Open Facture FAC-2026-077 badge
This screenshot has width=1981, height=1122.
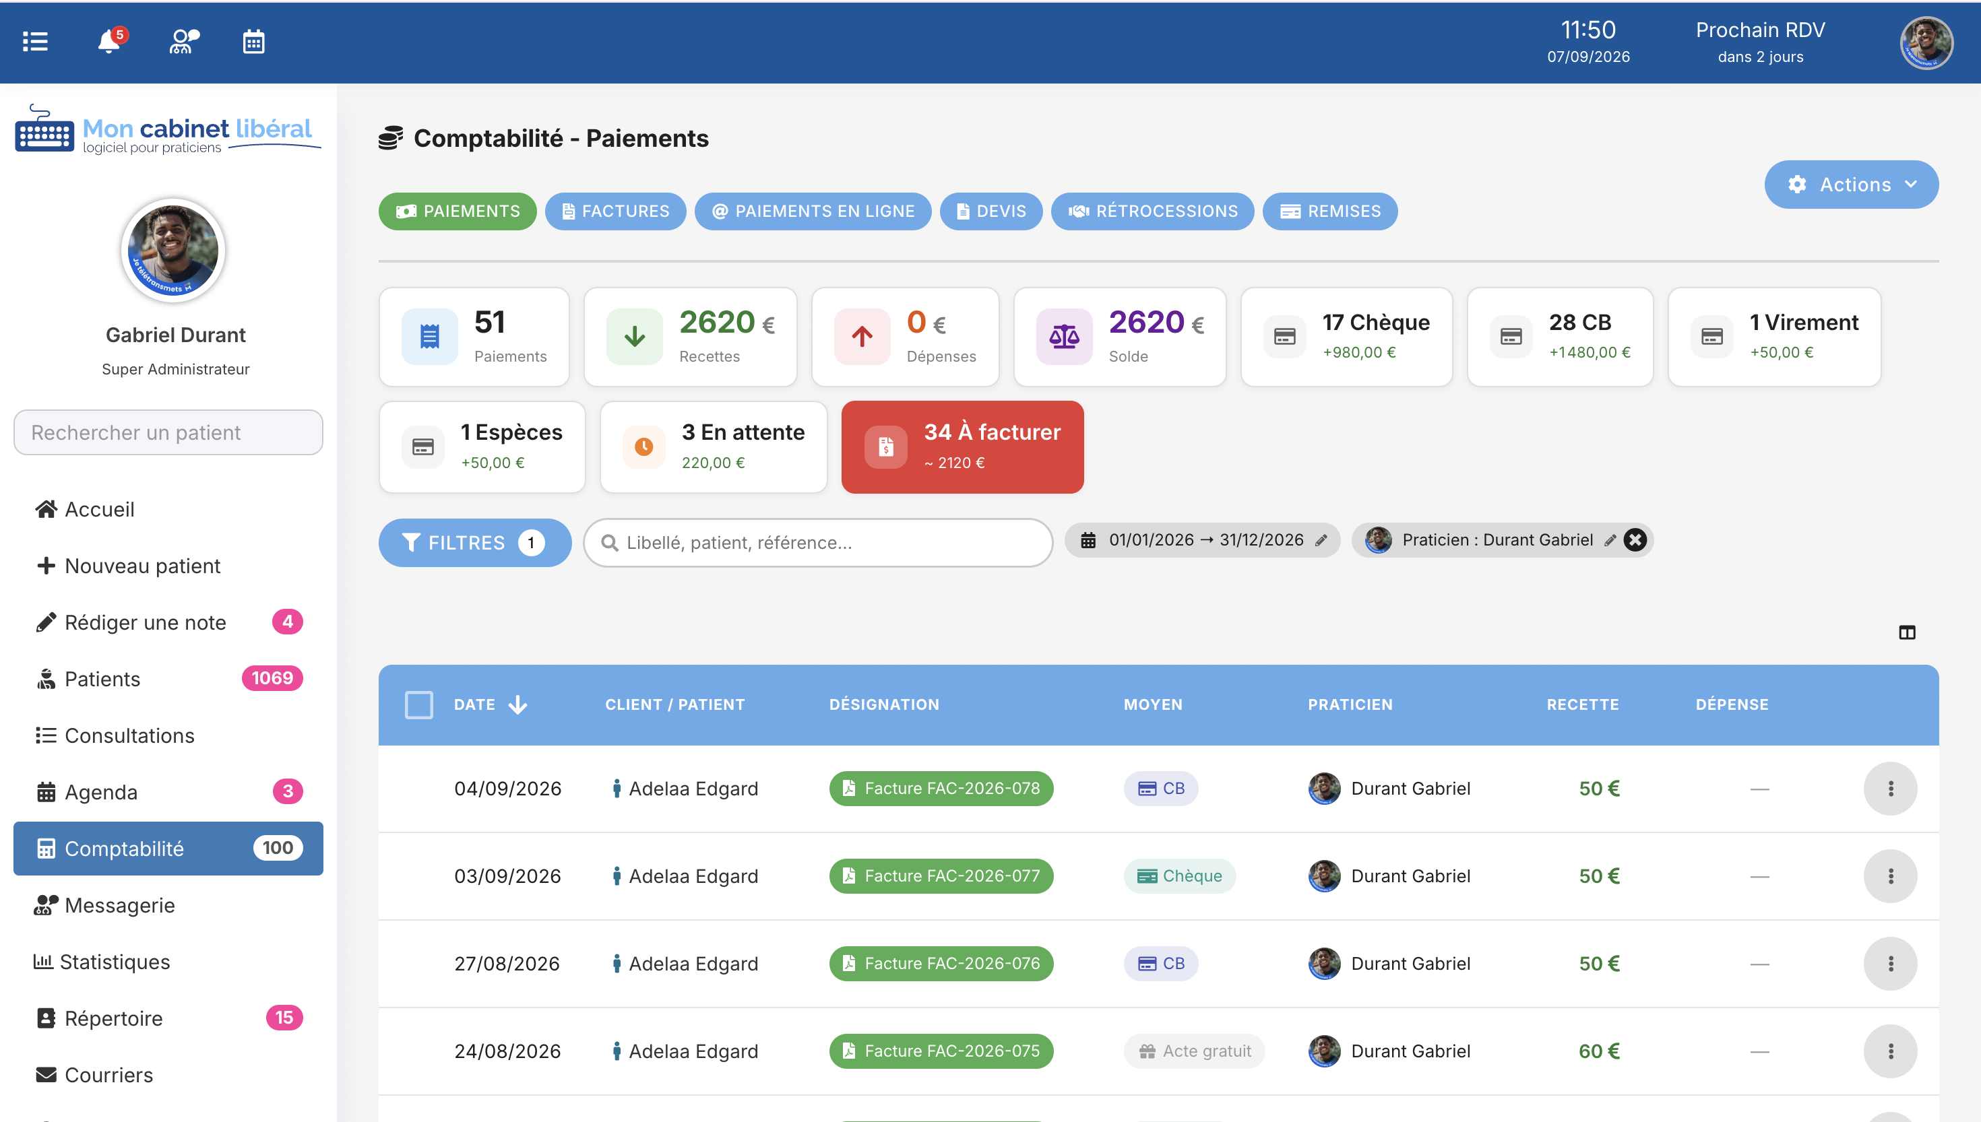941,876
